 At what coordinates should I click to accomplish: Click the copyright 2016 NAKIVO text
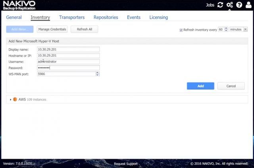tap(219, 164)
